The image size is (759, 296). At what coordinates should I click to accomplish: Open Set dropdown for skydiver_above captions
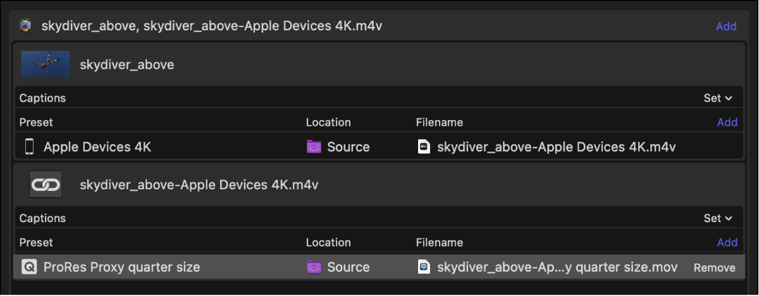click(717, 98)
